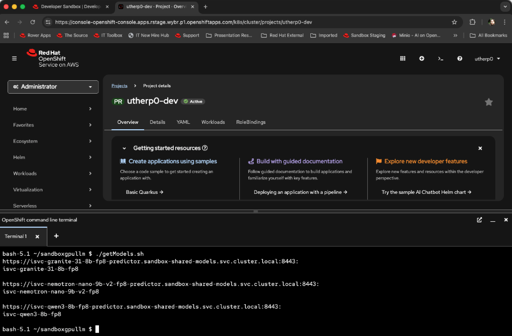Image resolution: width=512 pixels, height=336 pixels.
Task: Click the Projects breadcrumb link
Action: click(119, 86)
